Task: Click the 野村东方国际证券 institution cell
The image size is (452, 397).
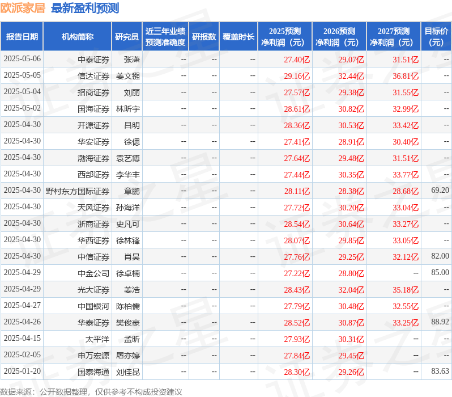Action: pos(78,191)
